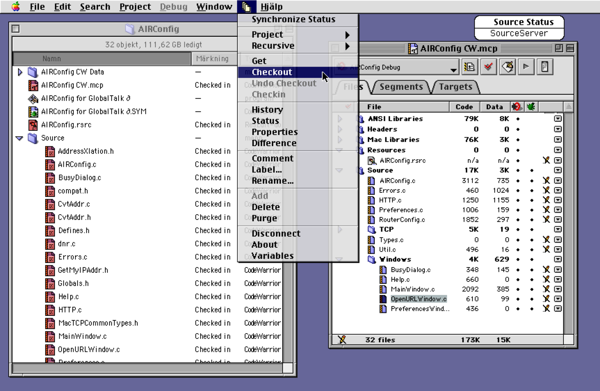Click the read-only pencil icon on AIRConfig.rsrc row

(x=546, y=160)
